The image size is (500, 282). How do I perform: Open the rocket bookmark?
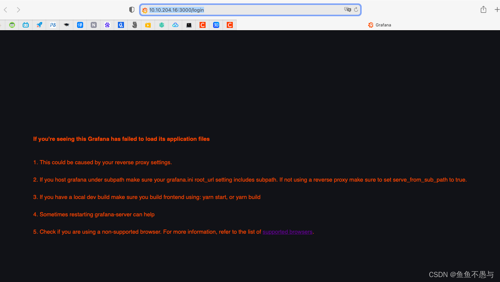pos(39,25)
